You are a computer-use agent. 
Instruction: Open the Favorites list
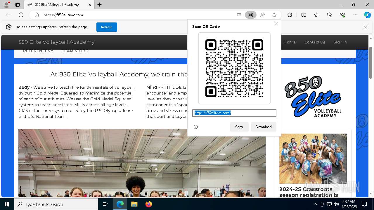click(x=317, y=15)
